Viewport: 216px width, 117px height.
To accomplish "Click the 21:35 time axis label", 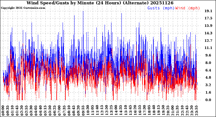I will coord(177,110).
